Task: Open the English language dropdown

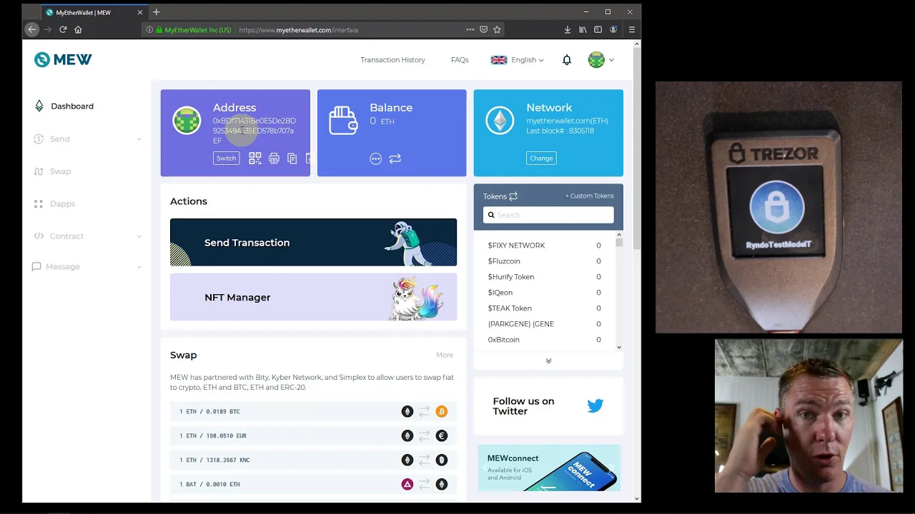Action: (x=517, y=60)
